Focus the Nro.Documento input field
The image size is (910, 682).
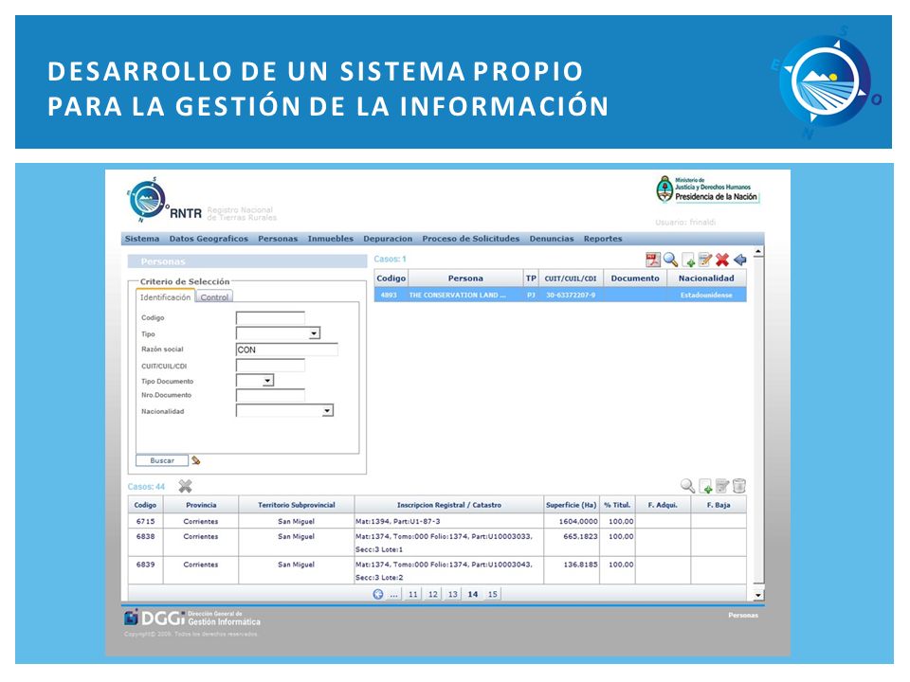click(x=270, y=396)
